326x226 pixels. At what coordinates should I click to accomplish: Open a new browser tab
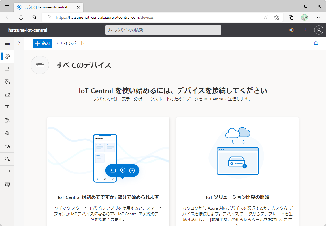click(88, 7)
